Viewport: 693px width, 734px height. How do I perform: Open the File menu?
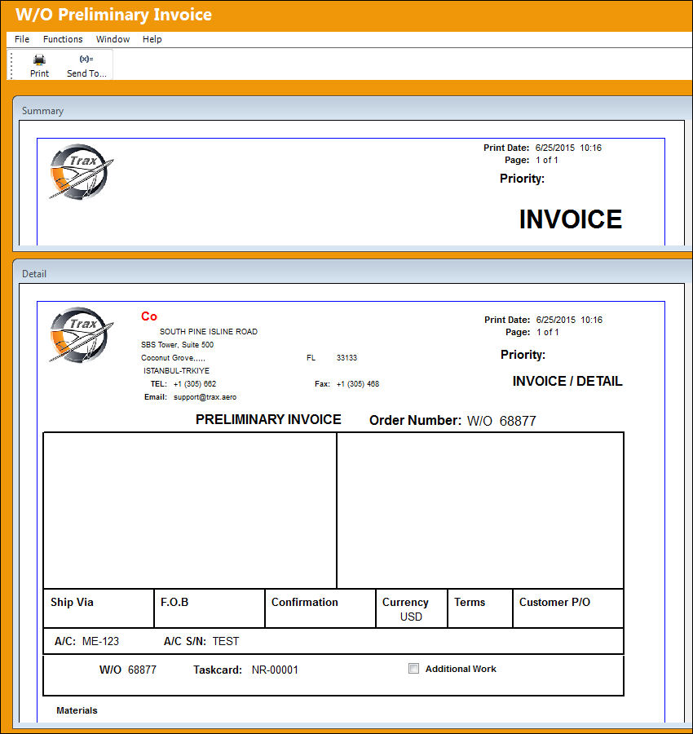[x=21, y=39]
